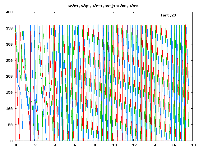Click the red legend line sample
The width and height of the screenshot is (199, 149).
[x=183, y=15]
